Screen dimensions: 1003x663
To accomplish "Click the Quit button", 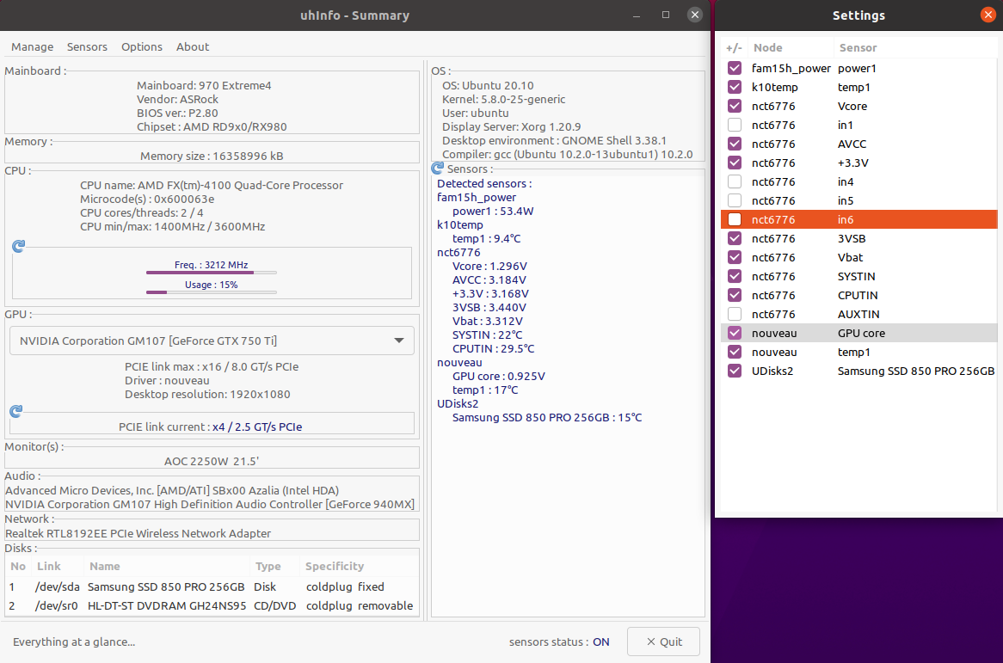I will 663,642.
